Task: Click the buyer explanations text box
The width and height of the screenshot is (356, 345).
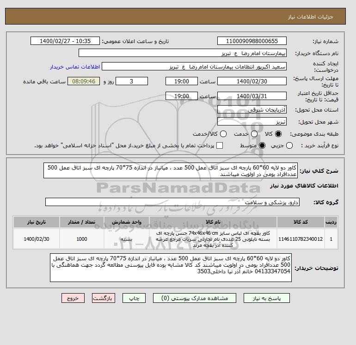Action: click(171, 268)
